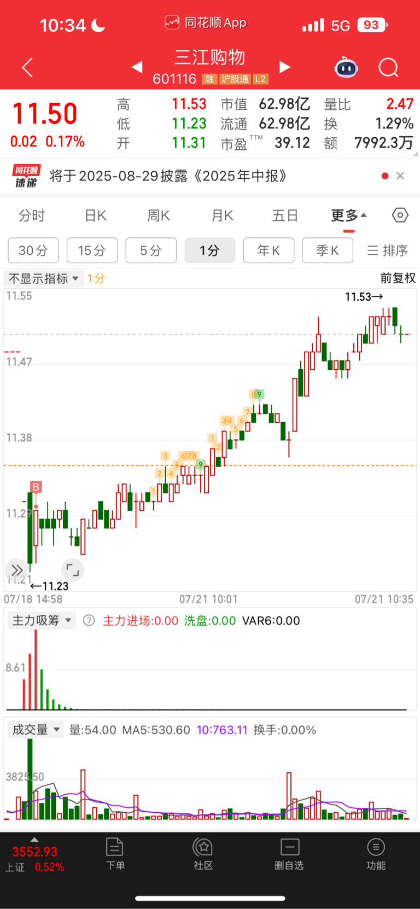Go to previous stock with left triangle
Image resolution: width=420 pixels, height=909 pixels.
point(137,67)
